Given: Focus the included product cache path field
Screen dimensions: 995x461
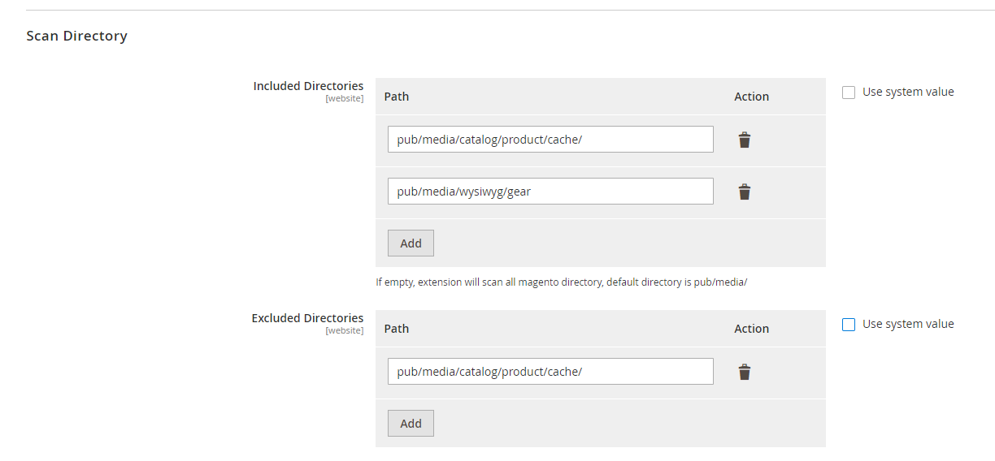Looking at the screenshot, I should click(x=550, y=140).
